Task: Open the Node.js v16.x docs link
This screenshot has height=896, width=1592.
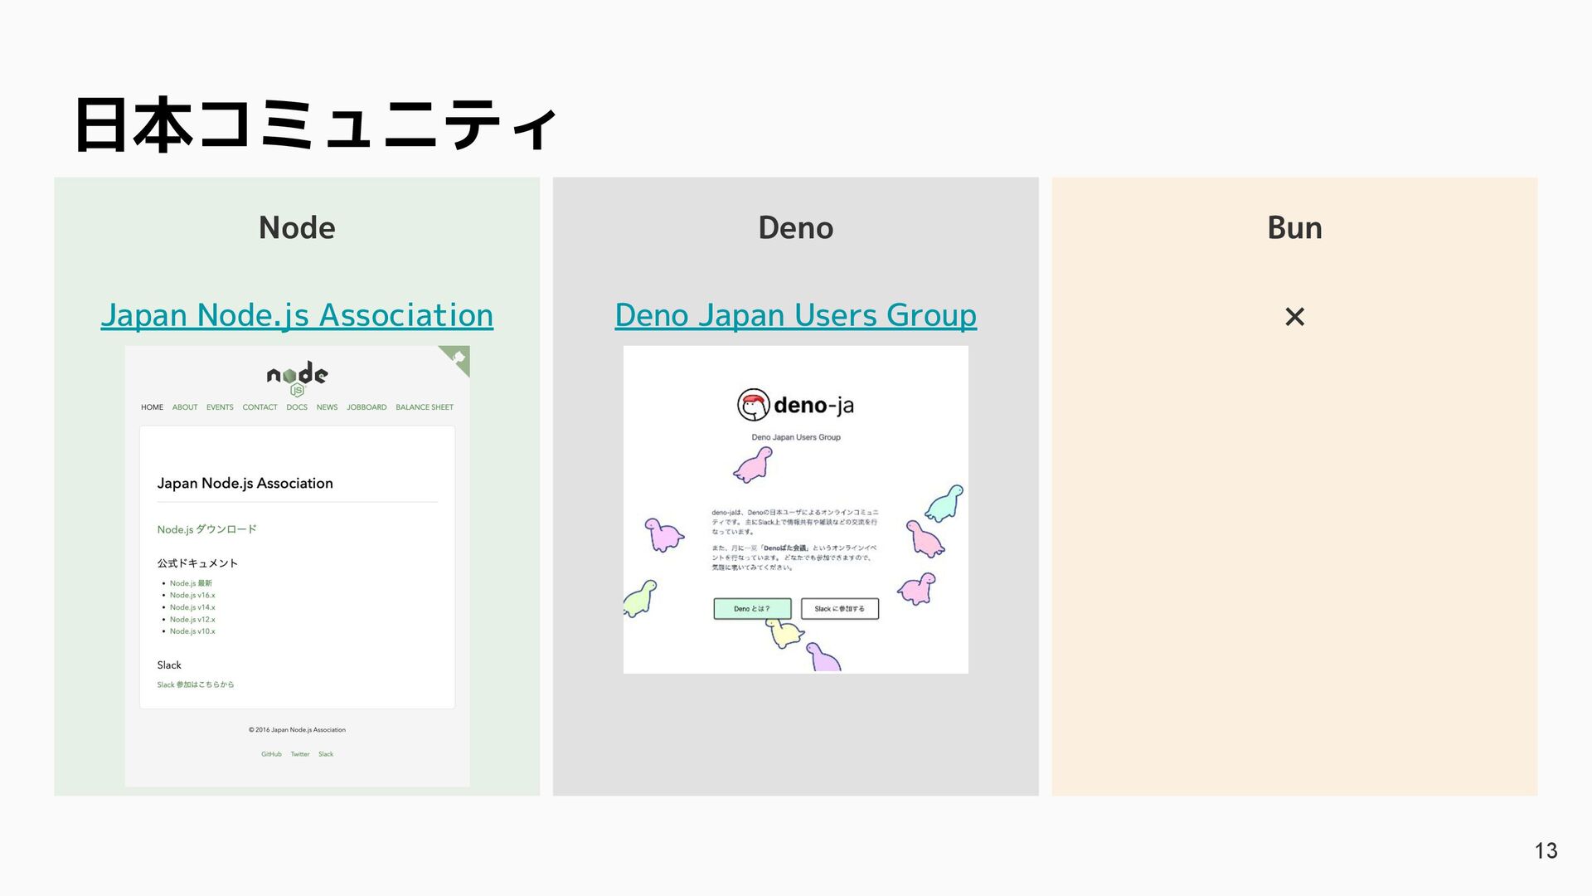Action: 192,595
